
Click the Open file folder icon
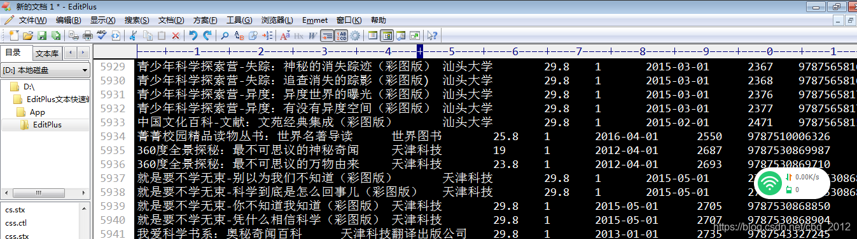28,36
